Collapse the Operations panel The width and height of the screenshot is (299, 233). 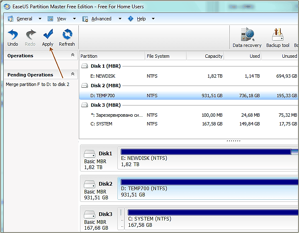73,55
